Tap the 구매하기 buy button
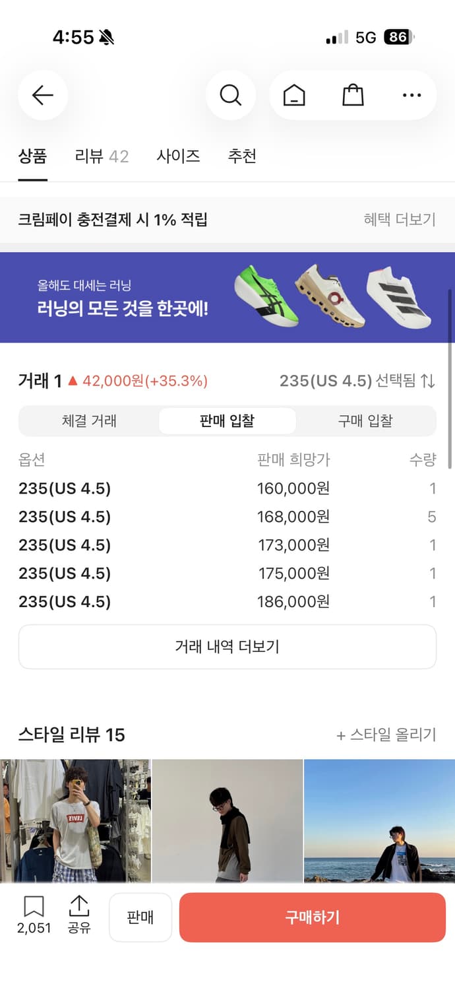Image resolution: width=455 pixels, height=990 pixels. coord(311,917)
